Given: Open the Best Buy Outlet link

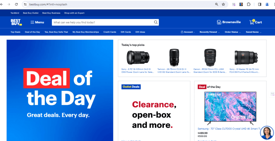Looking at the screenshot, I should (31, 13).
